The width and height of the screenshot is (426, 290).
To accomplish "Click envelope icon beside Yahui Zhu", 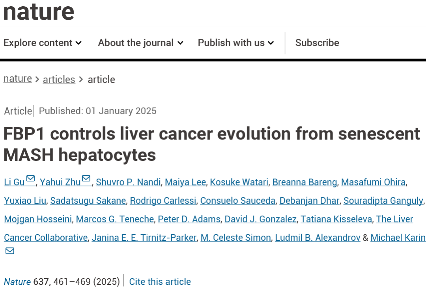I will pyautogui.click(x=86, y=179).
